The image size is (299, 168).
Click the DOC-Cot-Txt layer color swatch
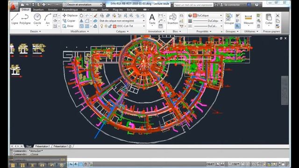(x=114, y=26)
